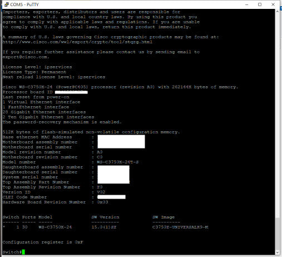
Task: Click the export@cisco.com email text
Action: pyautogui.click(x=26, y=57)
